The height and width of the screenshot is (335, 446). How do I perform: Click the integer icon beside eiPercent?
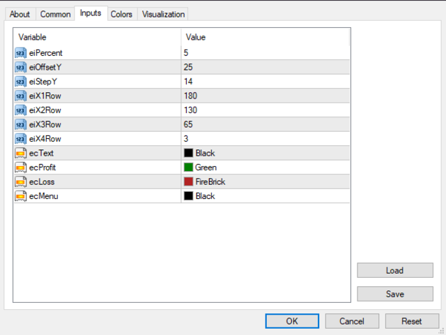tap(20, 53)
